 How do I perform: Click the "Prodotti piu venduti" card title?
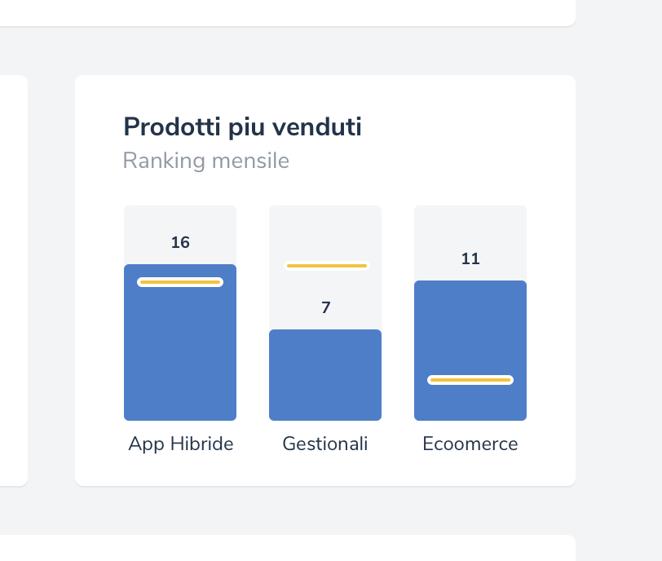[x=242, y=127]
